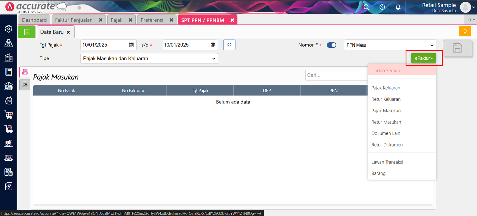Screen dimensions: 477x216
Task: Click the refresh icon beside date range
Action: click(229, 45)
